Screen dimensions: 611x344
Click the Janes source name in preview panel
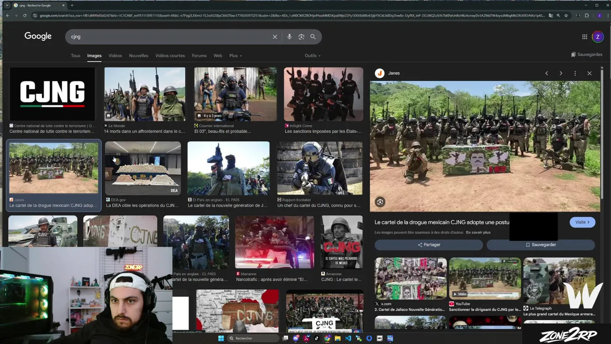point(394,73)
